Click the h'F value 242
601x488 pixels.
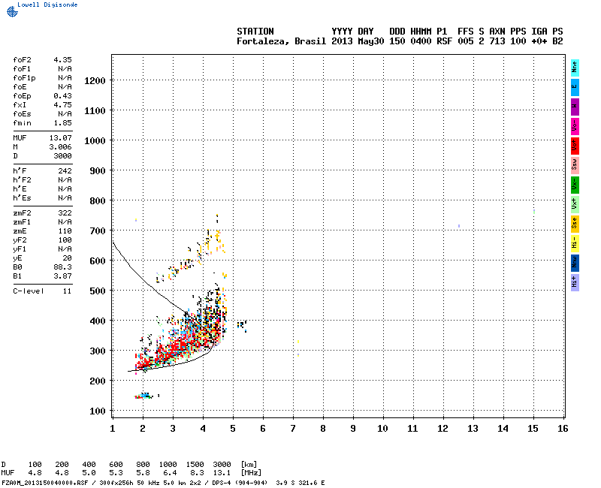click(65, 171)
